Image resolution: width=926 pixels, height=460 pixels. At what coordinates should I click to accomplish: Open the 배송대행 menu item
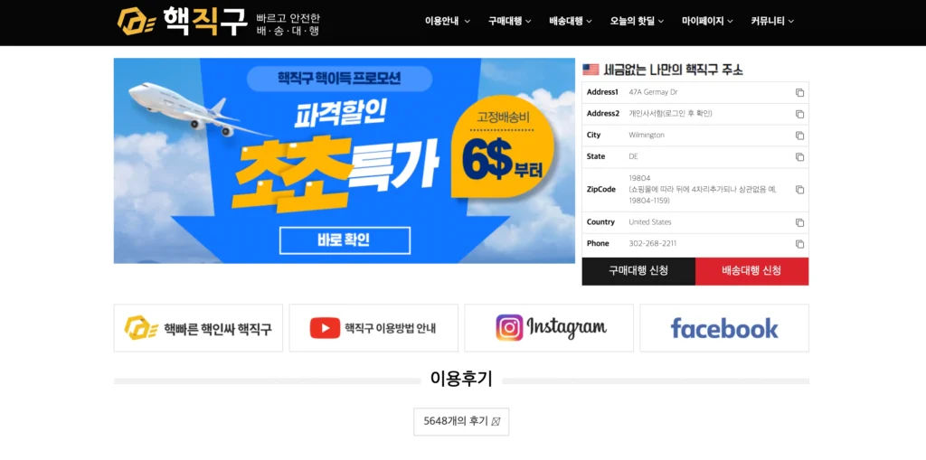coord(566,22)
